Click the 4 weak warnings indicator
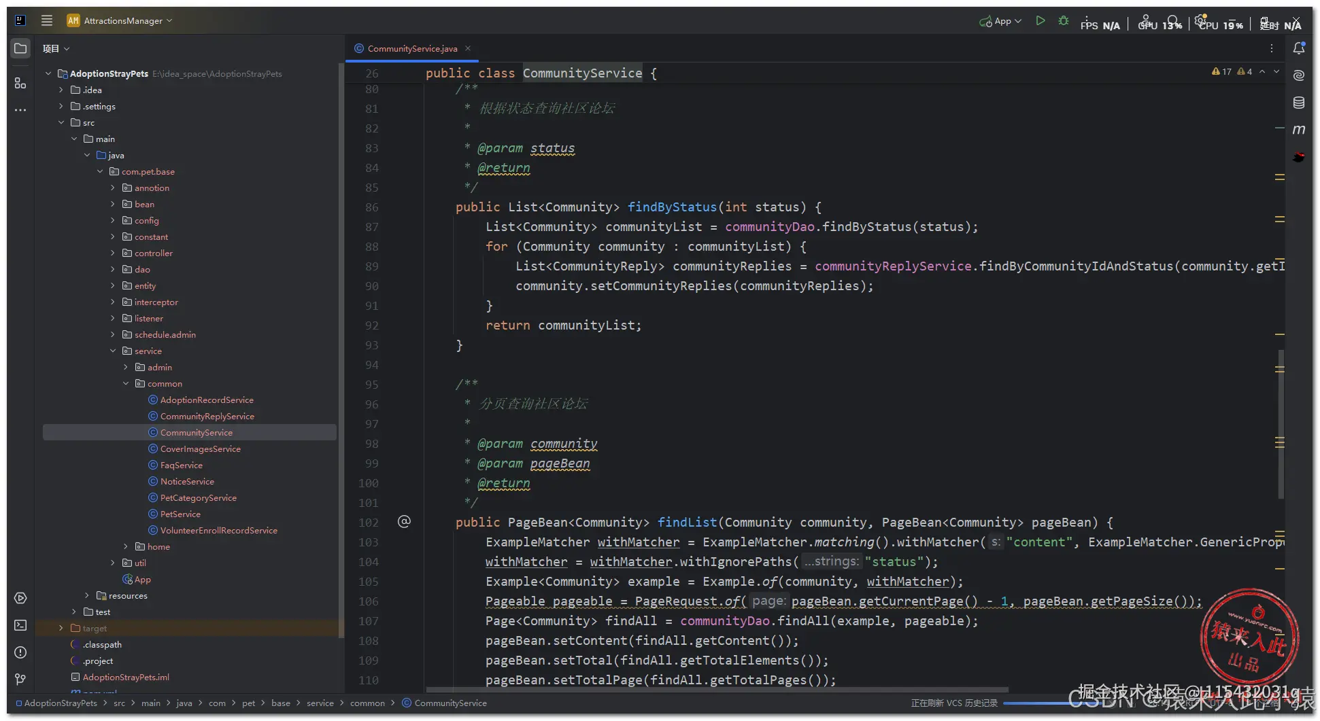Viewport: 1320px width, 721px height. pos(1245,71)
